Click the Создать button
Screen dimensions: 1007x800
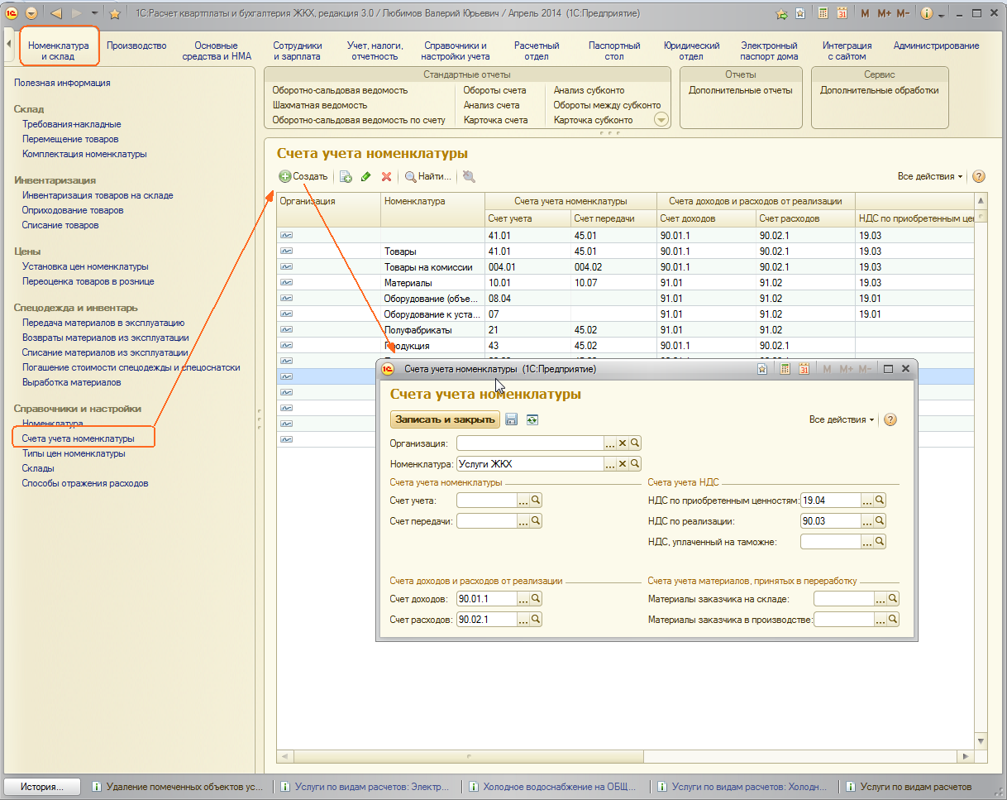(303, 176)
